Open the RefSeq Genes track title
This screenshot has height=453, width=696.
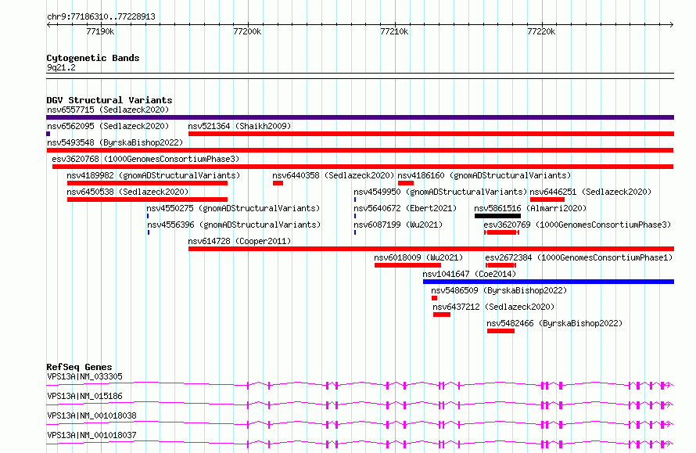point(79,367)
